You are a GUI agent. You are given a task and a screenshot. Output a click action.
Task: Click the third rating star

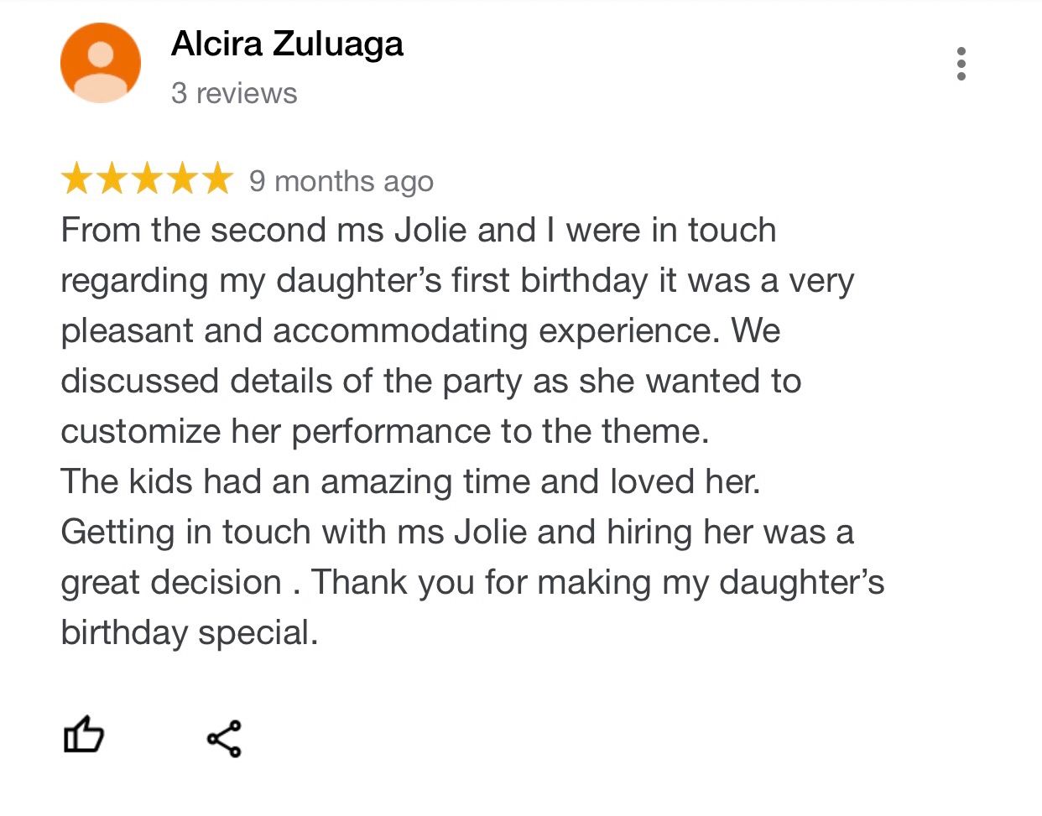(147, 179)
